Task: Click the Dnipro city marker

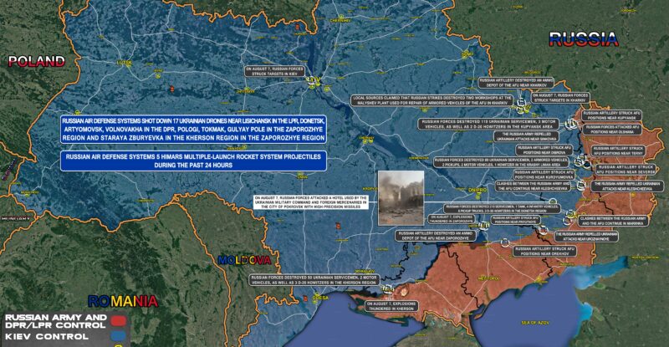Action: click(x=477, y=196)
